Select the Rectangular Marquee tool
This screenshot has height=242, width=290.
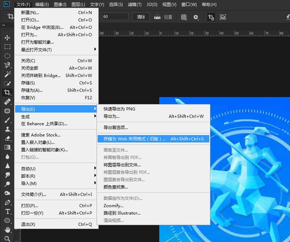(7, 47)
